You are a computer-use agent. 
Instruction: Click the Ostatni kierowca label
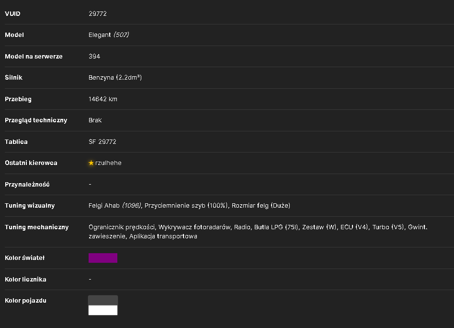pyautogui.click(x=31, y=163)
